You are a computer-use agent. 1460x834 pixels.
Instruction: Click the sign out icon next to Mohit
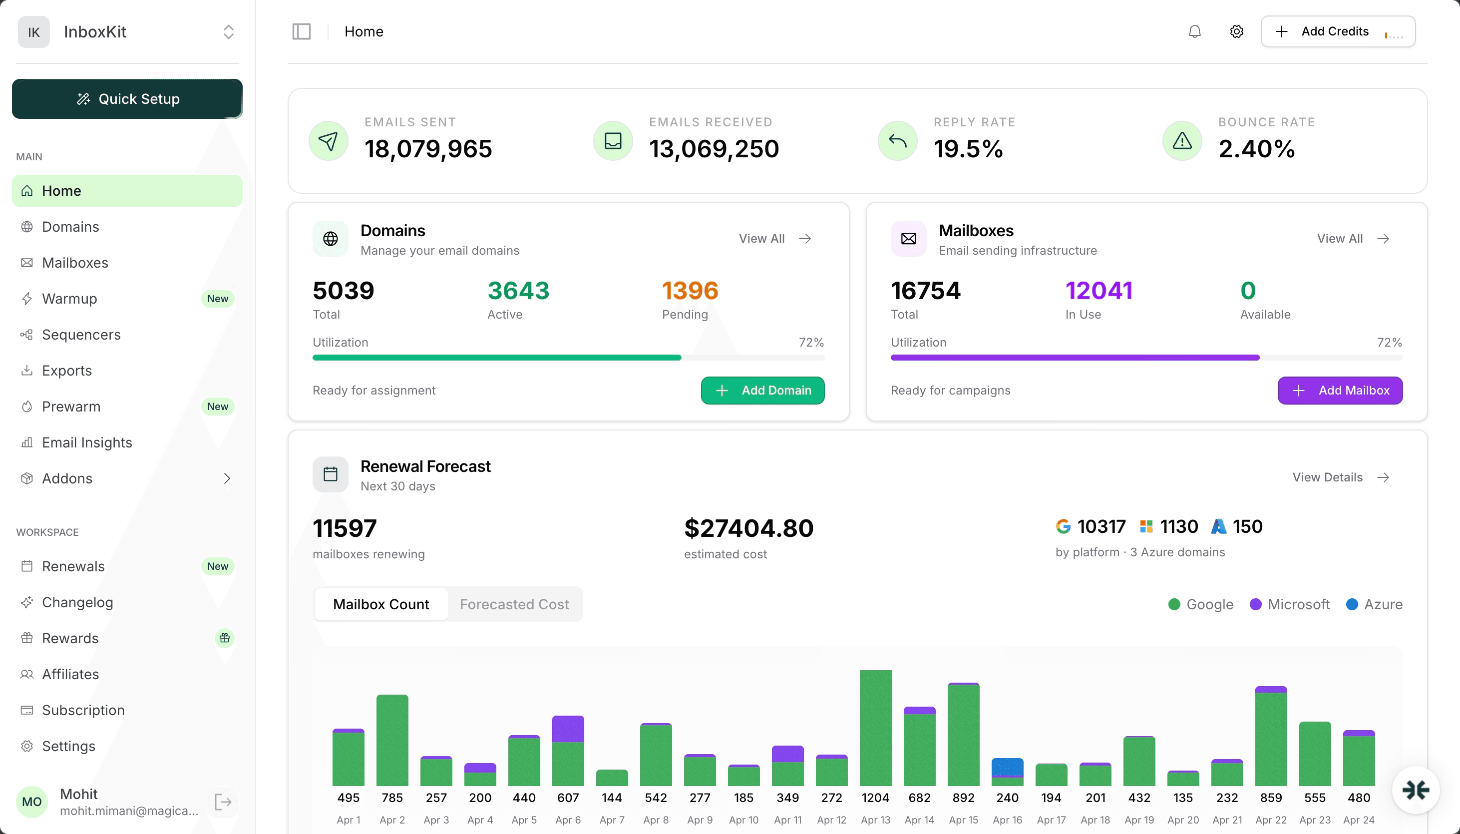tap(222, 802)
